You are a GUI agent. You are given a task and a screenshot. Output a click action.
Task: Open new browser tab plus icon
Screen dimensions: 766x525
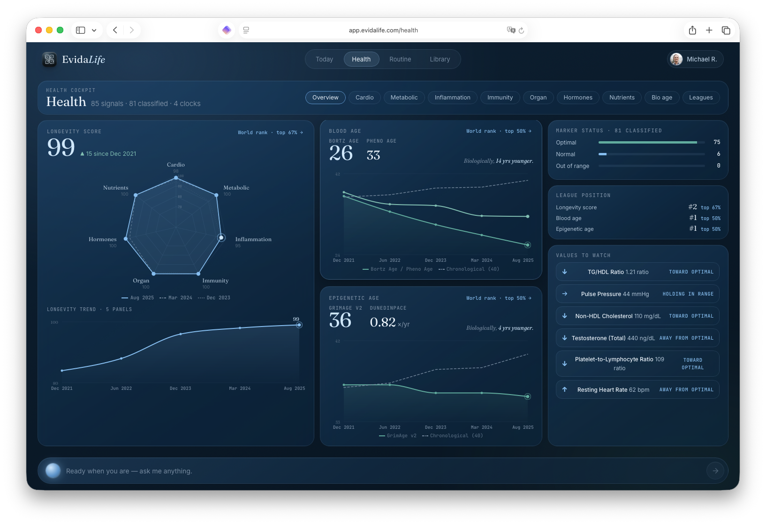[709, 30]
